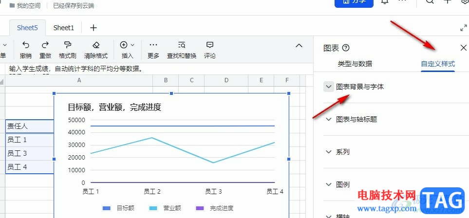Toggle the 目标额 legend entry
This screenshot has height=218, width=469.
pyautogui.click(x=118, y=208)
